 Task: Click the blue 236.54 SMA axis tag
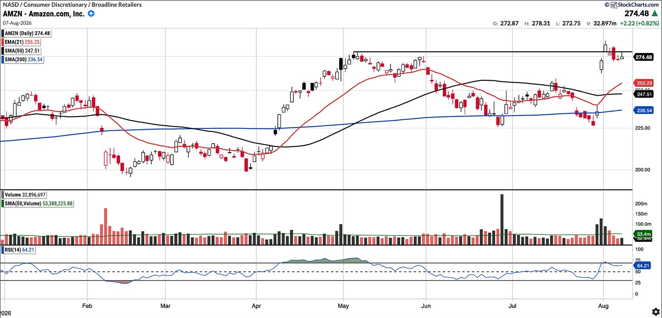643,110
